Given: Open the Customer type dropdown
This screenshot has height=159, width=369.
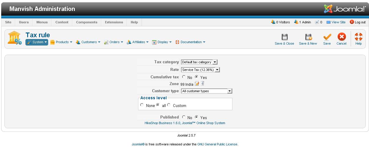Looking at the screenshot, I should (x=207, y=91).
